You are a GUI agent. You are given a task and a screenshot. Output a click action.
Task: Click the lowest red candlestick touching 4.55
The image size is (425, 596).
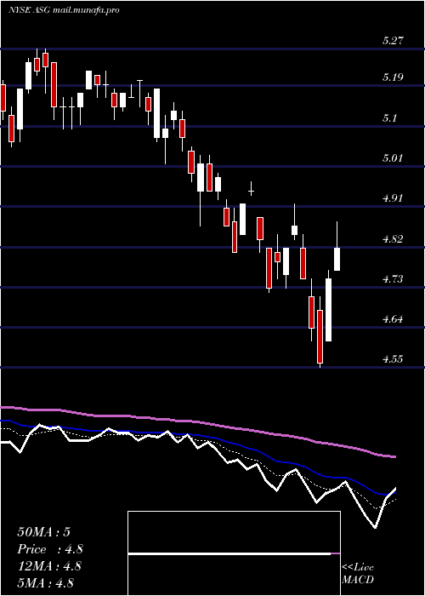click(320, 337)
